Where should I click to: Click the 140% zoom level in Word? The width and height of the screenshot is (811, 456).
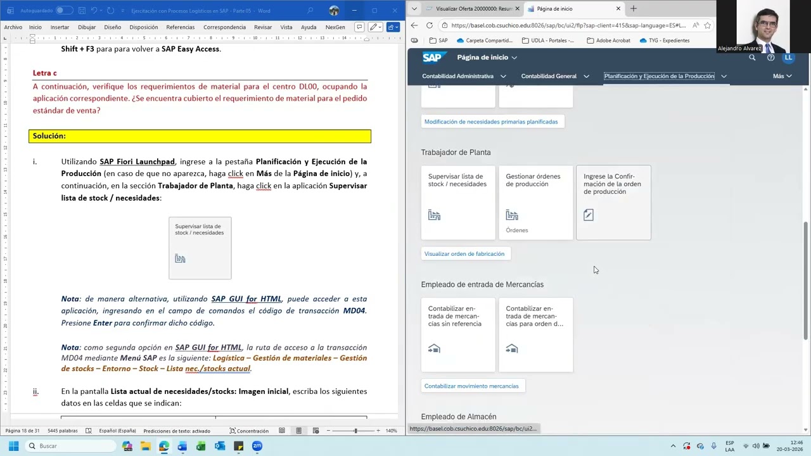point(392,431)
